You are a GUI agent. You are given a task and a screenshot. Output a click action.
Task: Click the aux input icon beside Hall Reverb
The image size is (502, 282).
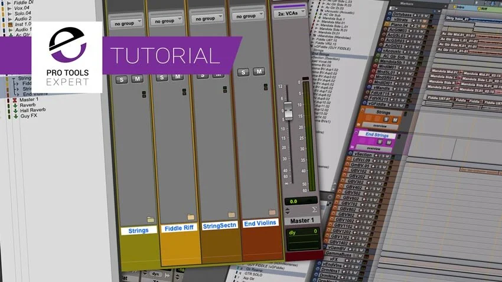pos(15,111)
